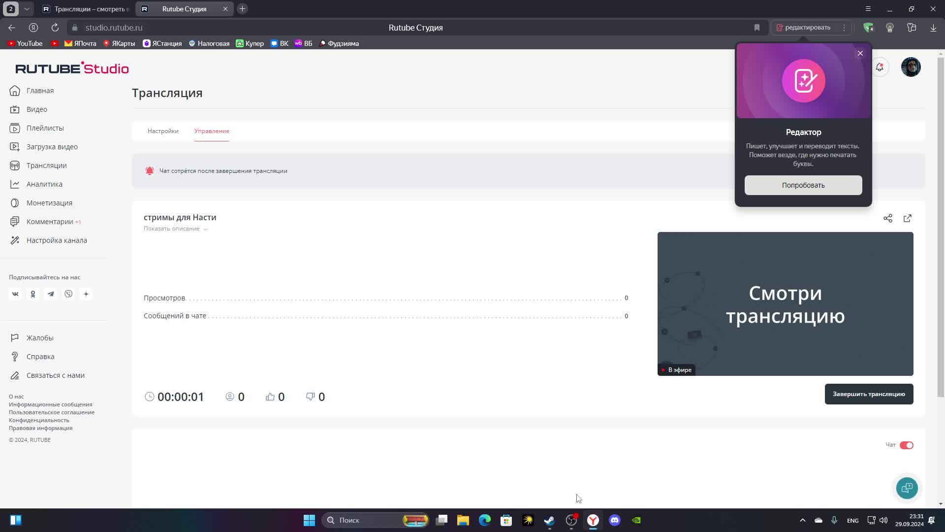Image resolution: width=945 pixels, height=532 pixels.
Task: Open a new browser tab
Action: (x=242, y=9)
